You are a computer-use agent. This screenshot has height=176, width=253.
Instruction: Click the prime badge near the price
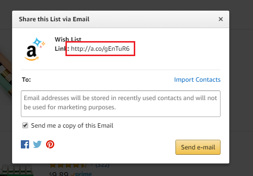click(x=81, y=174)
